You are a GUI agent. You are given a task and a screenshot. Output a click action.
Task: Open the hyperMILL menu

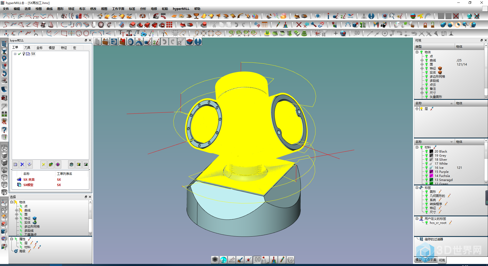pyautogui.click(x=181, y=9)
